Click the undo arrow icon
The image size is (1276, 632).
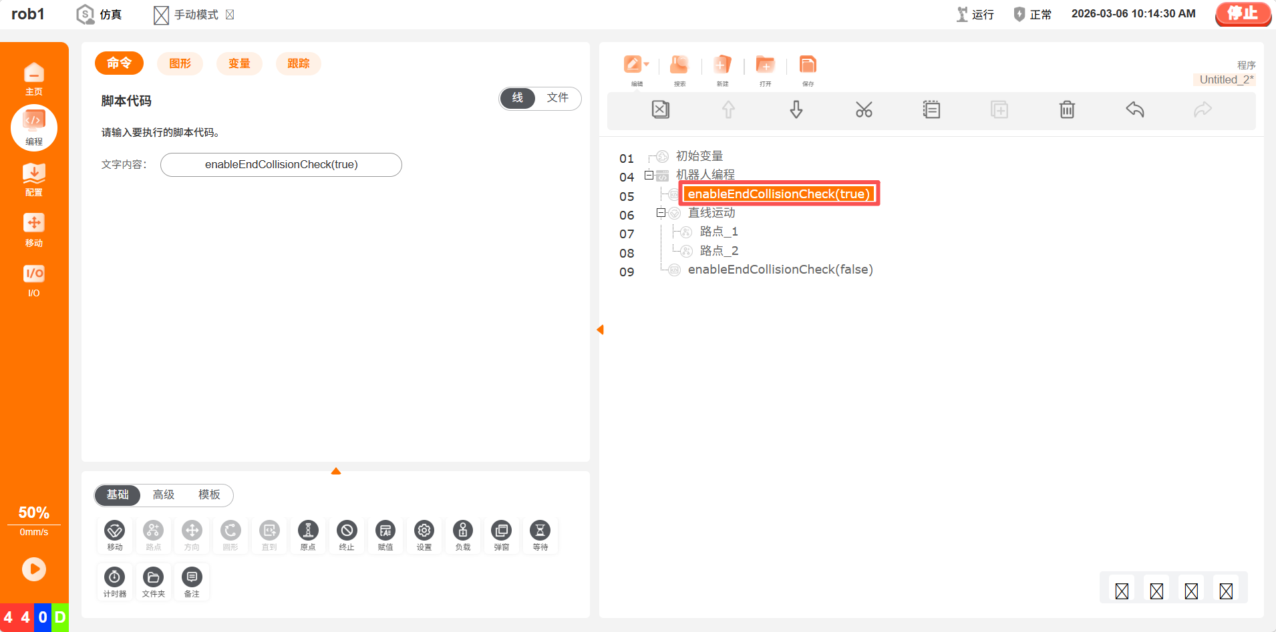pos(1134,109)
